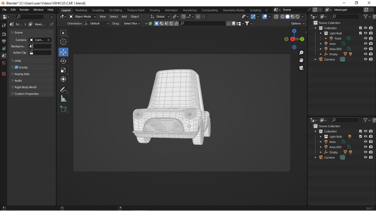Expand the Custom Properties panel
The width and height of the screenshot is (376, 211).
31,94
